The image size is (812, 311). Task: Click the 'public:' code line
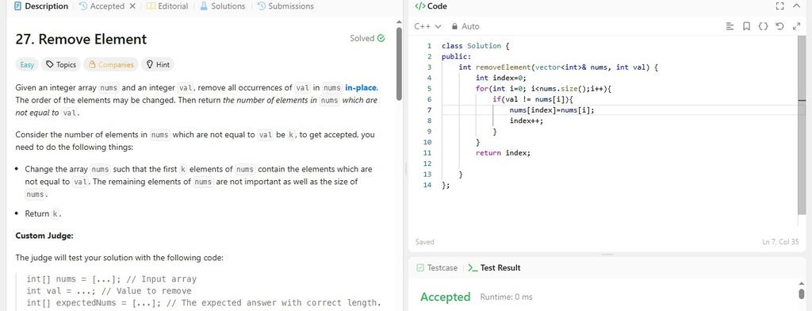[456, 56]
